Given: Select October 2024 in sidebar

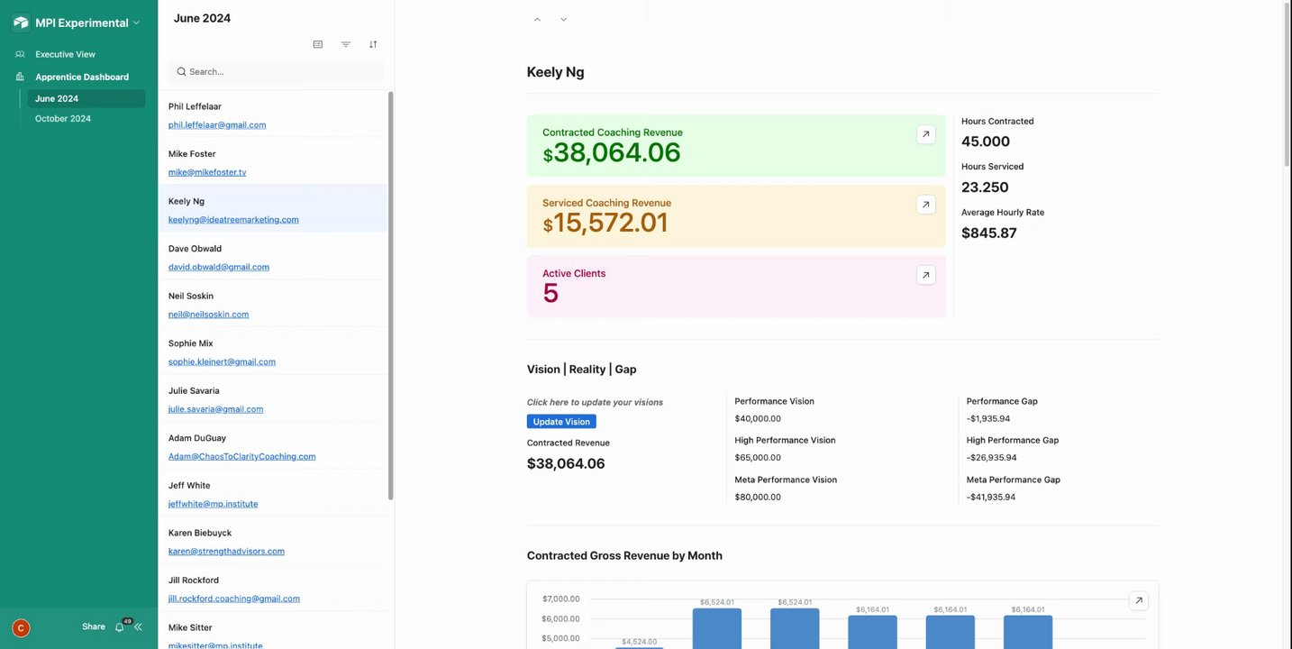Looking at the screenshot, I should [x=63, y=118].
